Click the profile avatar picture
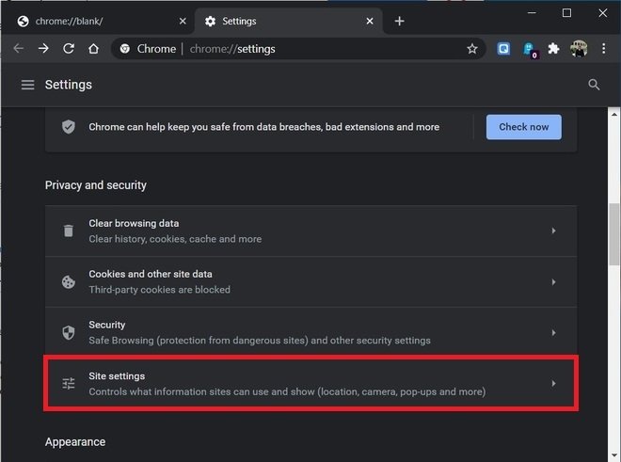 (x=579, y=49)
